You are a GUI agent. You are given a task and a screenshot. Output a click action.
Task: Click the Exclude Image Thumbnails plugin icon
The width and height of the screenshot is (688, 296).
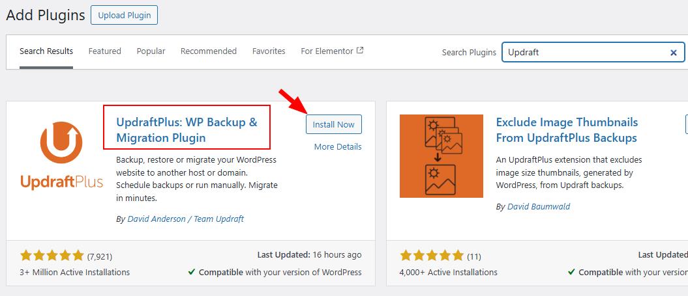click(441, 156)
